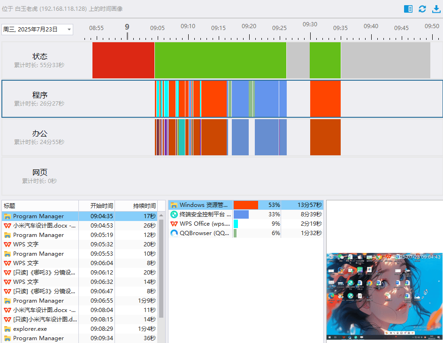Click the long green segment in the 状态 timeline
443x343 pixels.
pos(221,60)
